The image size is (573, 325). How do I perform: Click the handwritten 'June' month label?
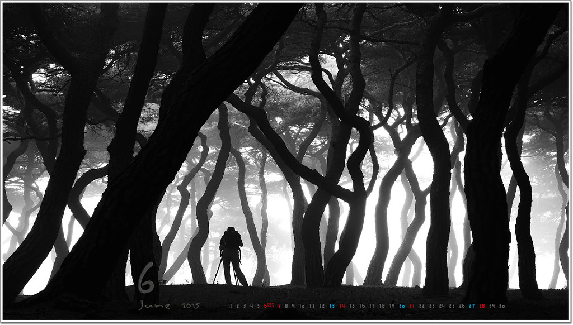154,306
